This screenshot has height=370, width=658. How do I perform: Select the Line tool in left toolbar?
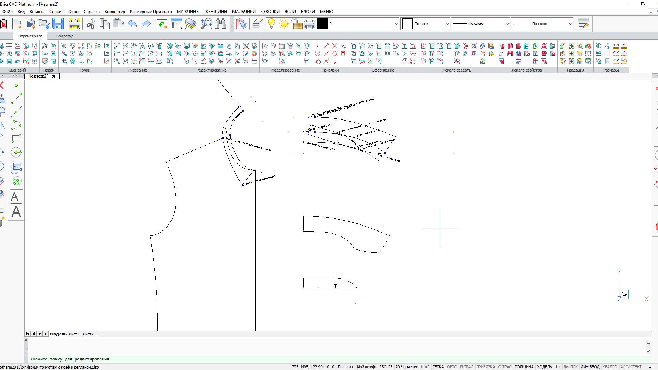[16, 99]
